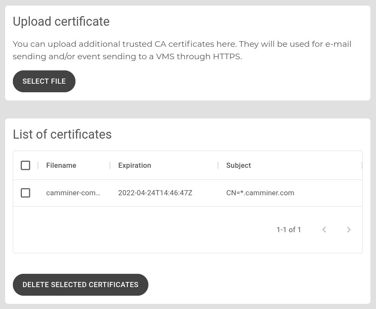Click the Upload certificate heading
This screenshot has height=309, width=376.
coord(61,21)
